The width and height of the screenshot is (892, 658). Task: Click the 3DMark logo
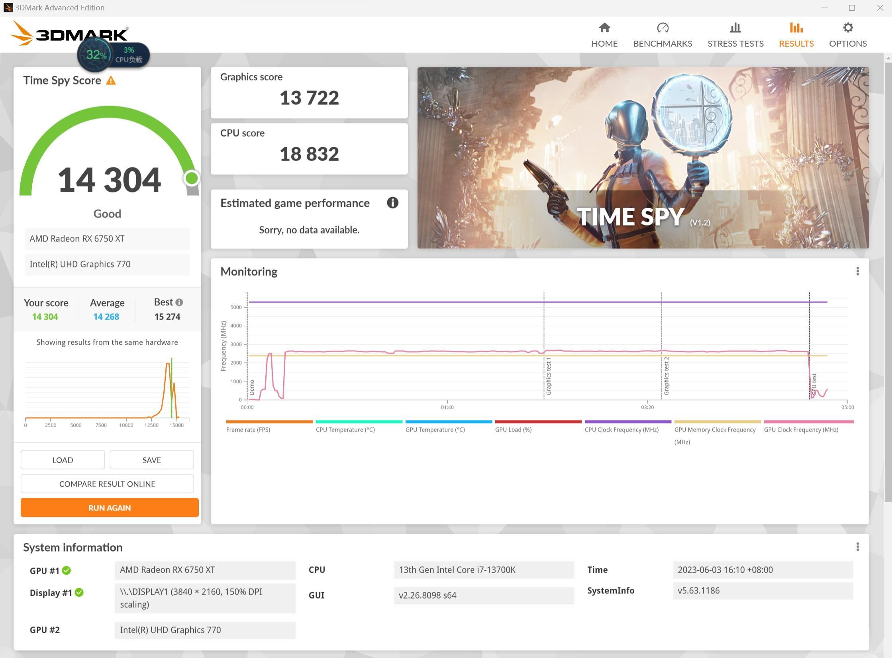click(x=69, y=33)
